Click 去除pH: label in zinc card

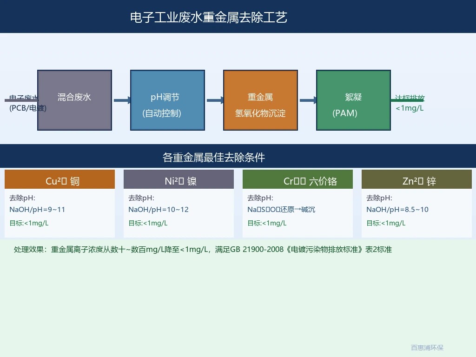(379, 198)
